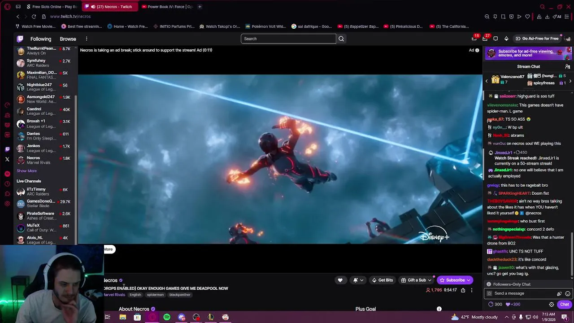Select the blackpanther tag
This screenshot has height=323, width=574.
(x=180, y=295)
